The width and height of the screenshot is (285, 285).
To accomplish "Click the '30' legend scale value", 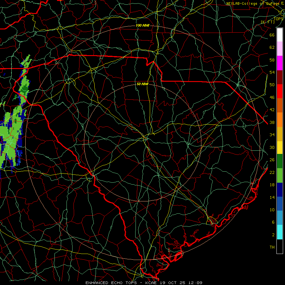I will (272, 147).
